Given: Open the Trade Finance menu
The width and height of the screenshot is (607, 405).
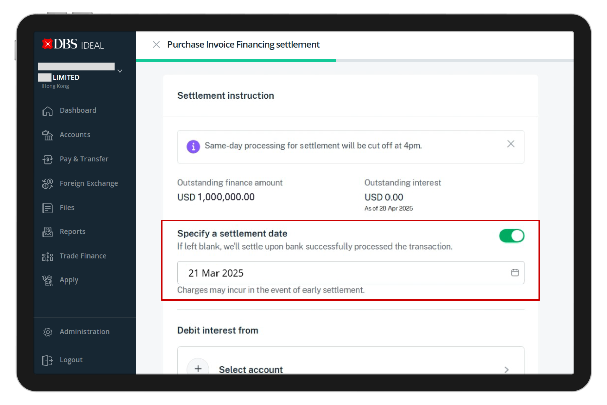Looking at the screenshot, I should (x=83, y=256).
